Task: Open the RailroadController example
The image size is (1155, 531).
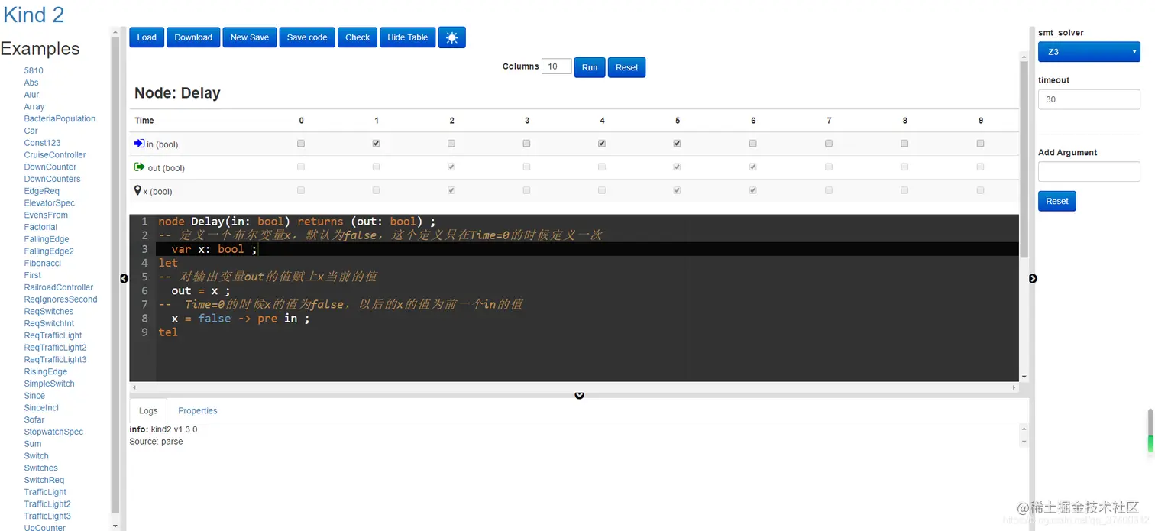Action: click(59, 287)
